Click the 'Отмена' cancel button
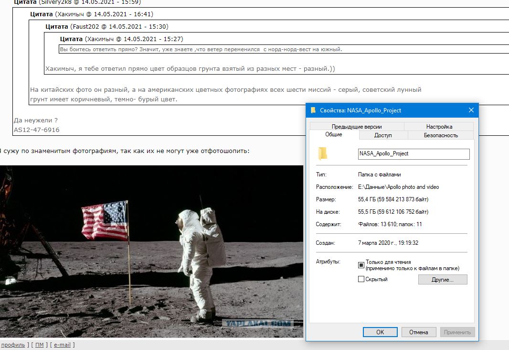The height and width of the screenshot is (350, 509). point(418,332)
